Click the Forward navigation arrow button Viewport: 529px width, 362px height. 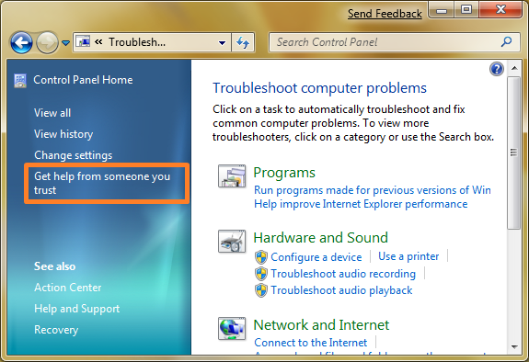coord(47,42)
